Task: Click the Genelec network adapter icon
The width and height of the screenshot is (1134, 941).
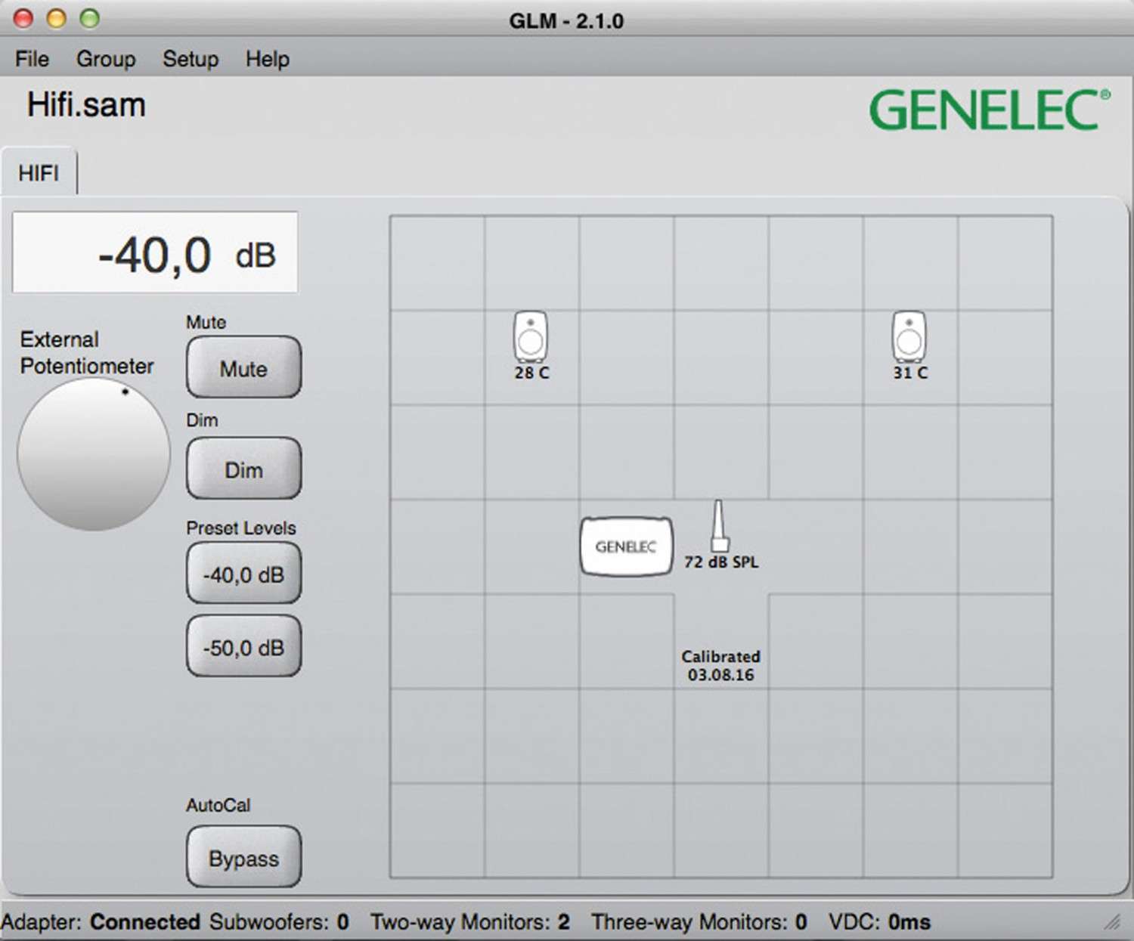Action: 626,546
